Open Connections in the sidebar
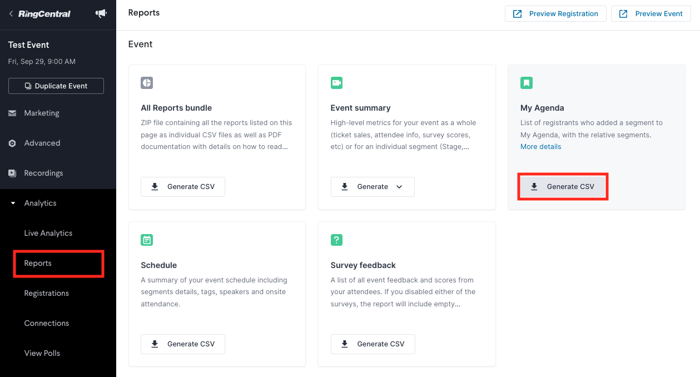The height and width of the screenshot is (377, 700). [x=47, y=323]
